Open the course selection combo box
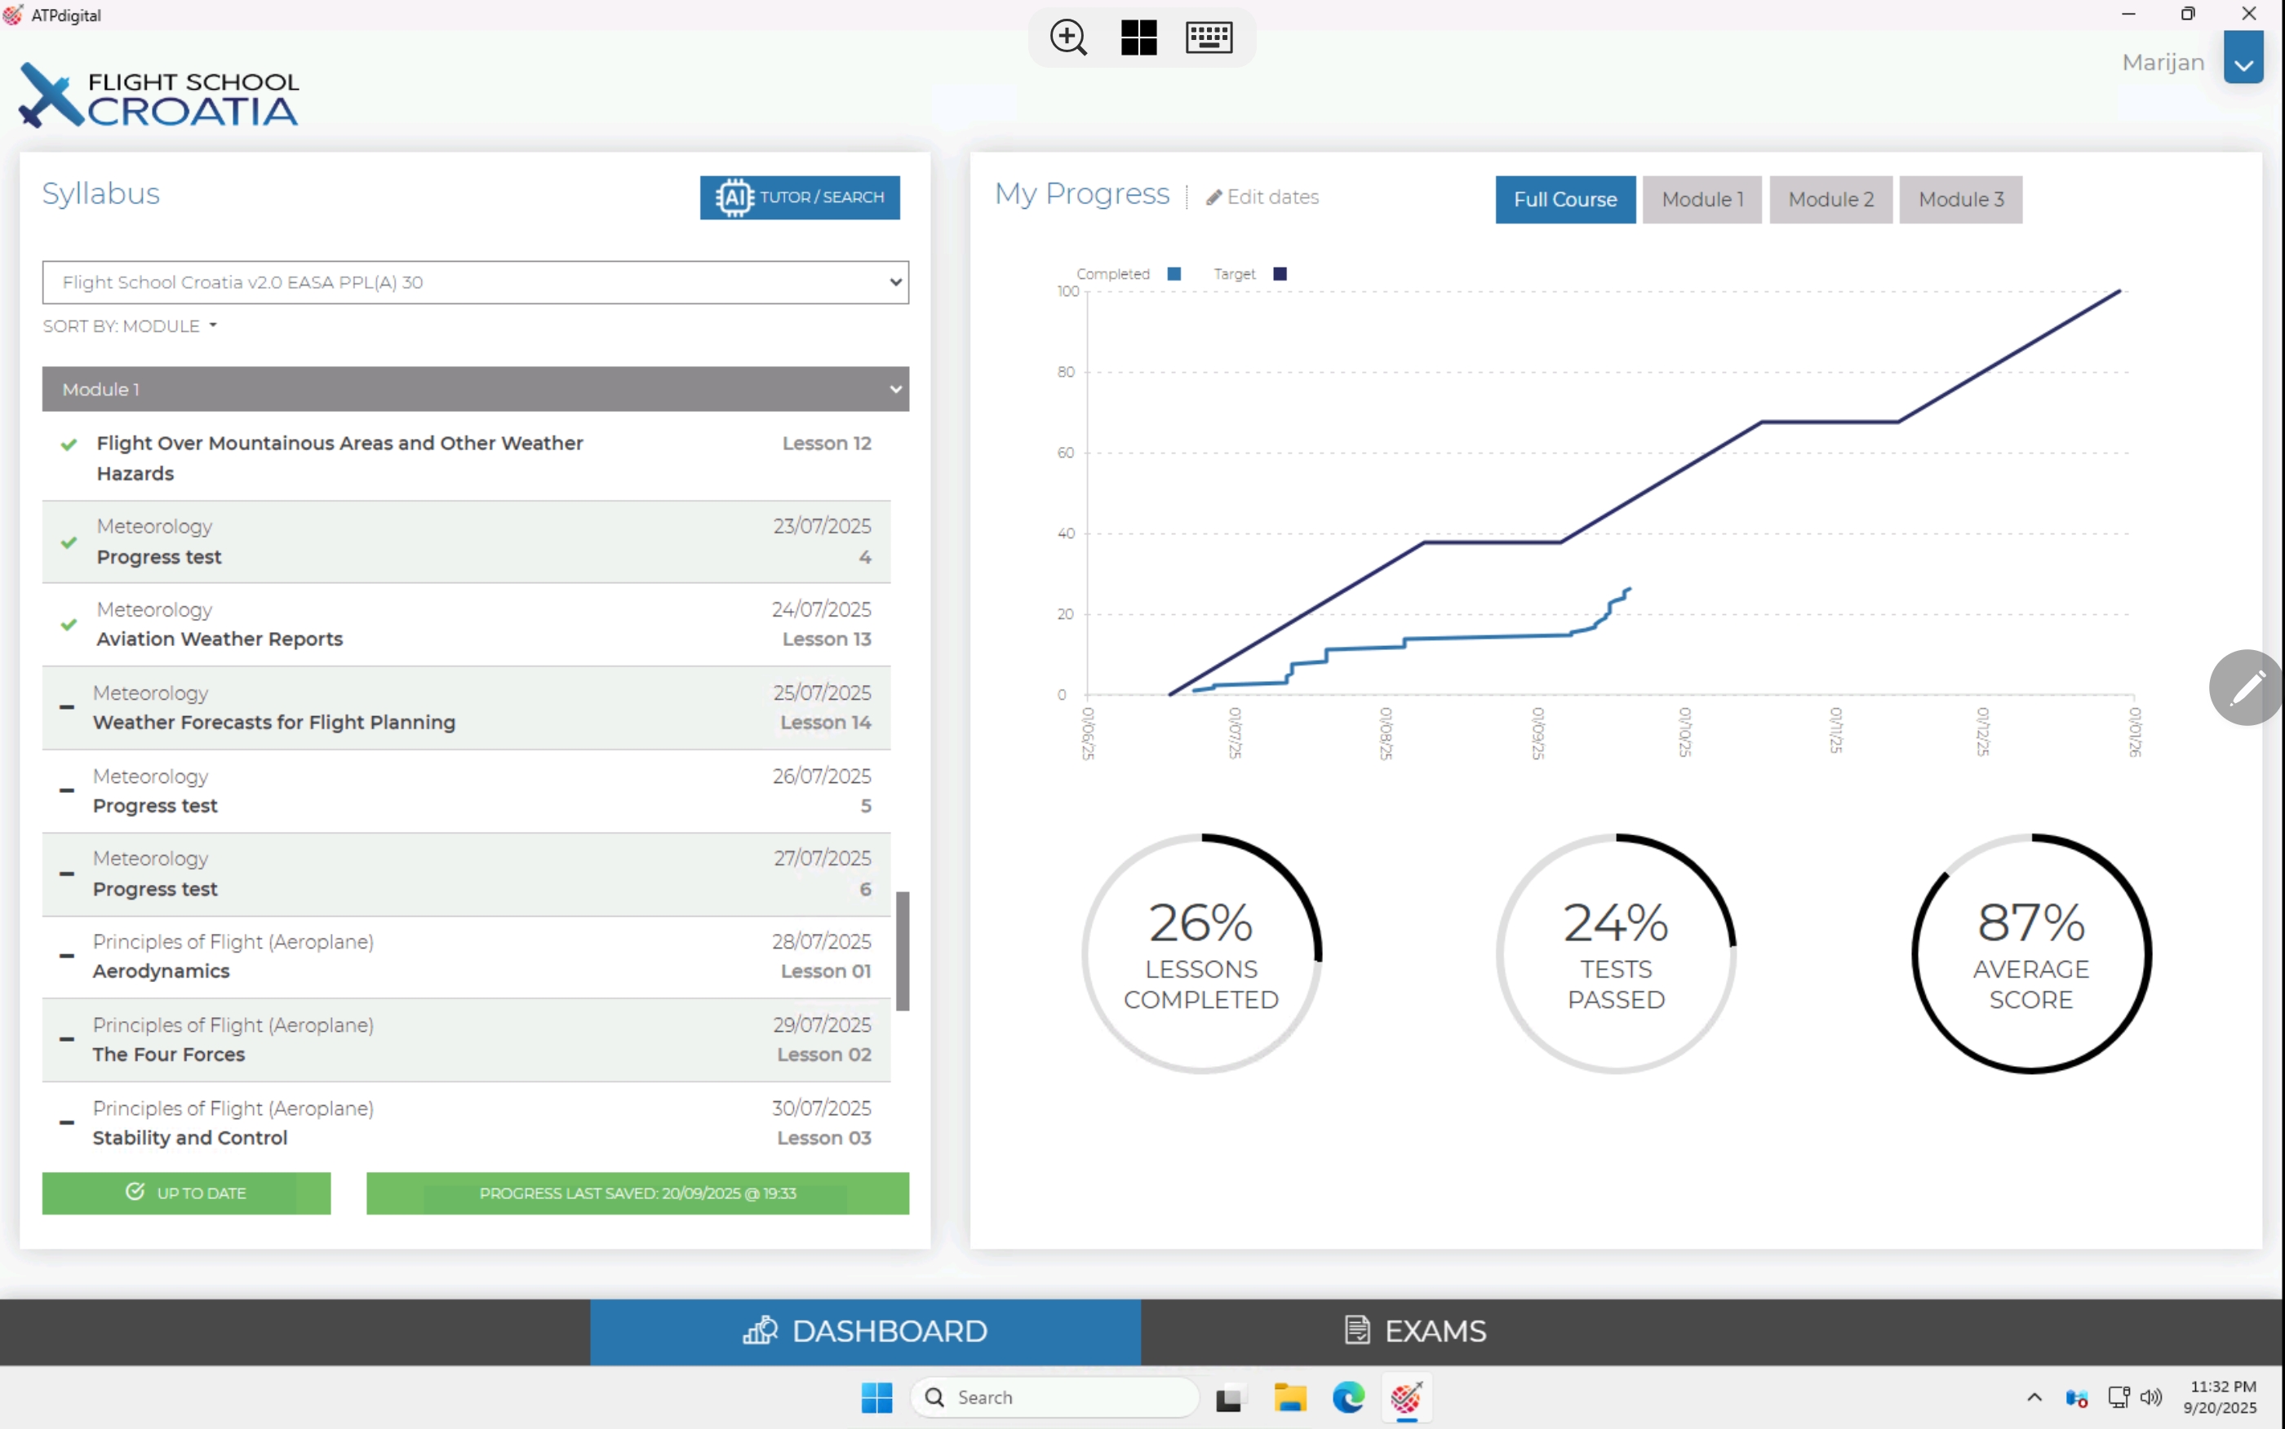Image resolution: width=2285 pixels, height=1429 pixels. pos(476,282)
